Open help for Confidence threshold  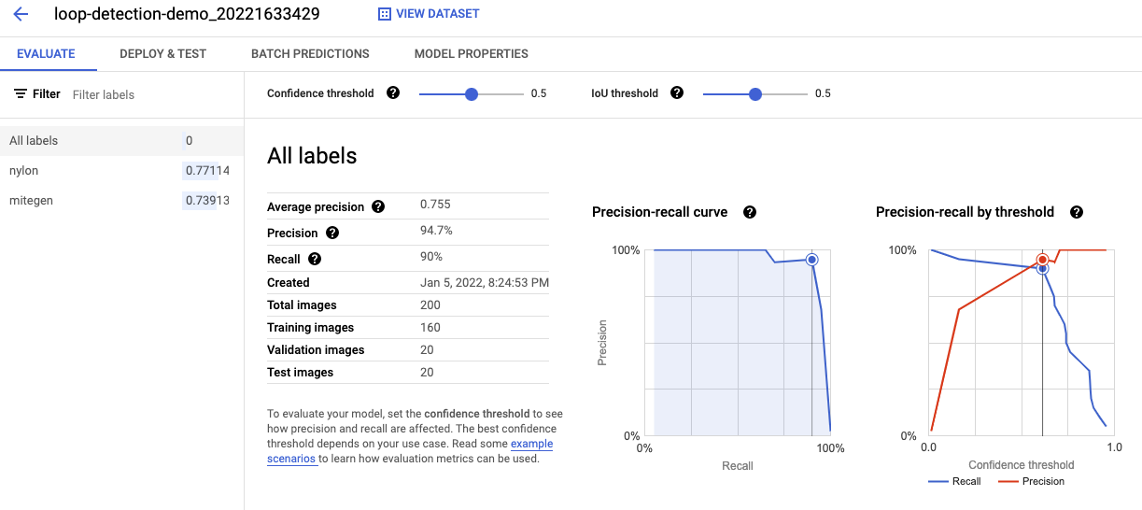(x=393, y=93)
